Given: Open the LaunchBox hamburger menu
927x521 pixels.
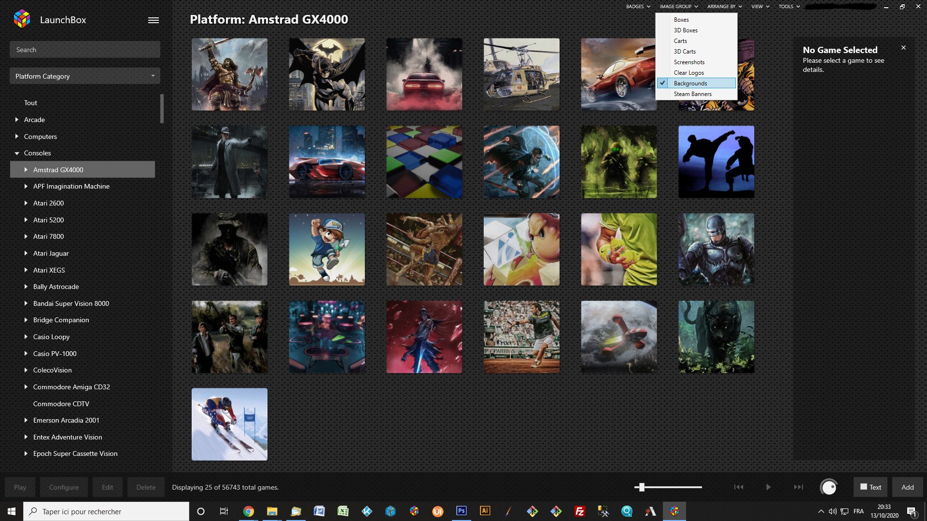Looking at the screenshot, I should [154, 20].
